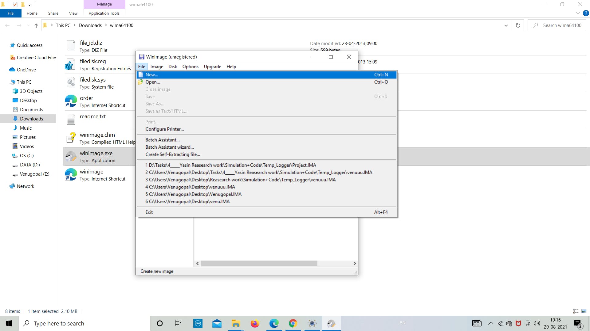Select Create Self-Extracting file... entry
This screenshot has height=331, width=590.
[x=266, y=155]
